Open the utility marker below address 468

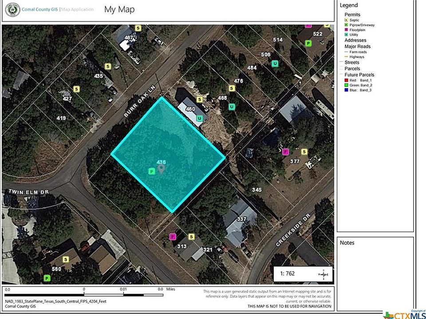[232, 107]
